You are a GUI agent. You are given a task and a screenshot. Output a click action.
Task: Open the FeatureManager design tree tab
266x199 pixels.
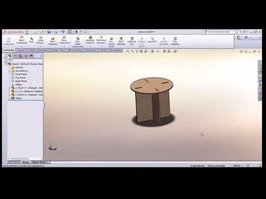(x=10, y=56)
